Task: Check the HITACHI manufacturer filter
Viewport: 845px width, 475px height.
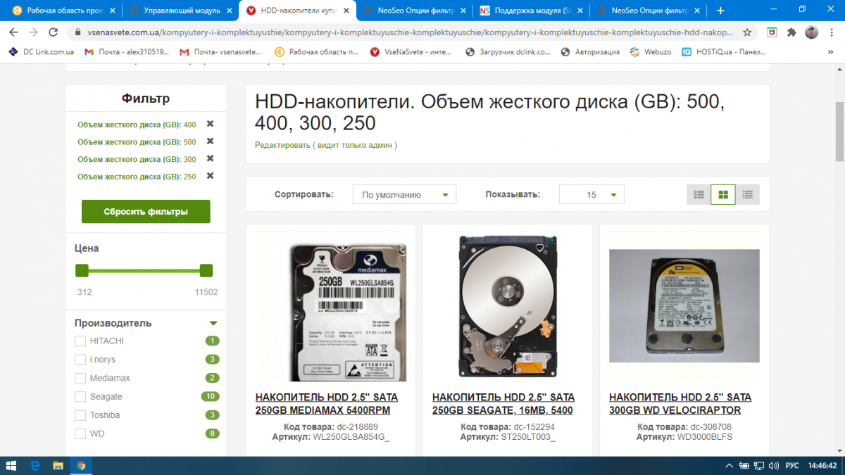Action: pos(80,341)
